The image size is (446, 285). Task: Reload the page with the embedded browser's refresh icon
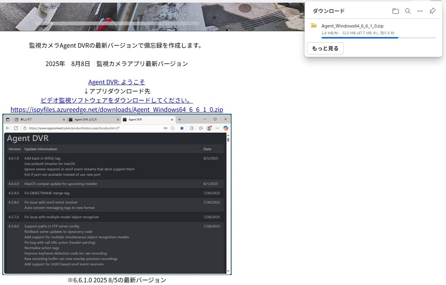tap(16, 128)
